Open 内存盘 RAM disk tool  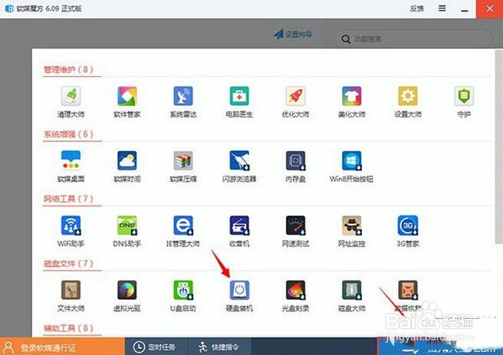click(x=295, y=166)
